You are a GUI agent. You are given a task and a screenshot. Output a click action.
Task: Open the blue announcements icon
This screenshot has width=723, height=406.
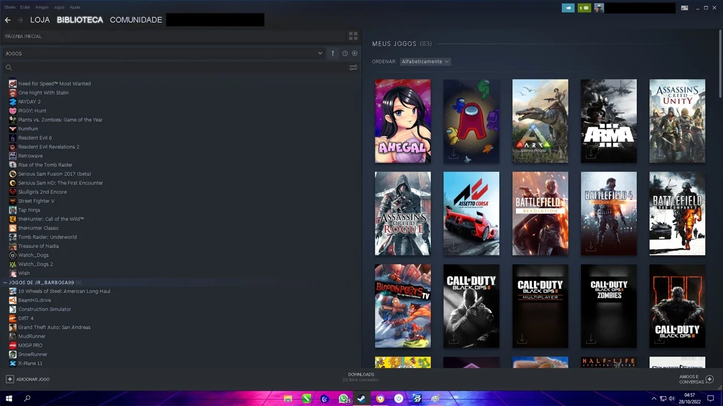coord(568,8)
